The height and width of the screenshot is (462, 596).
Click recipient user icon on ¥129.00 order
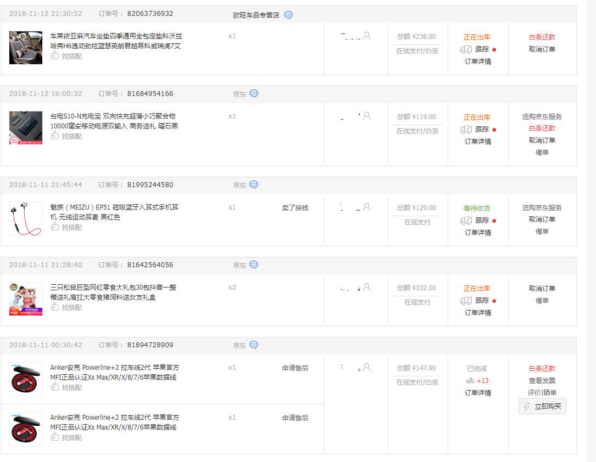click(367, 207)
